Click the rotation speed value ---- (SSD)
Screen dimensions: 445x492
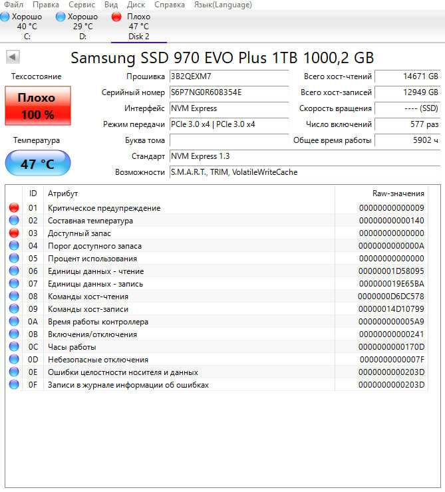(408, 108)
